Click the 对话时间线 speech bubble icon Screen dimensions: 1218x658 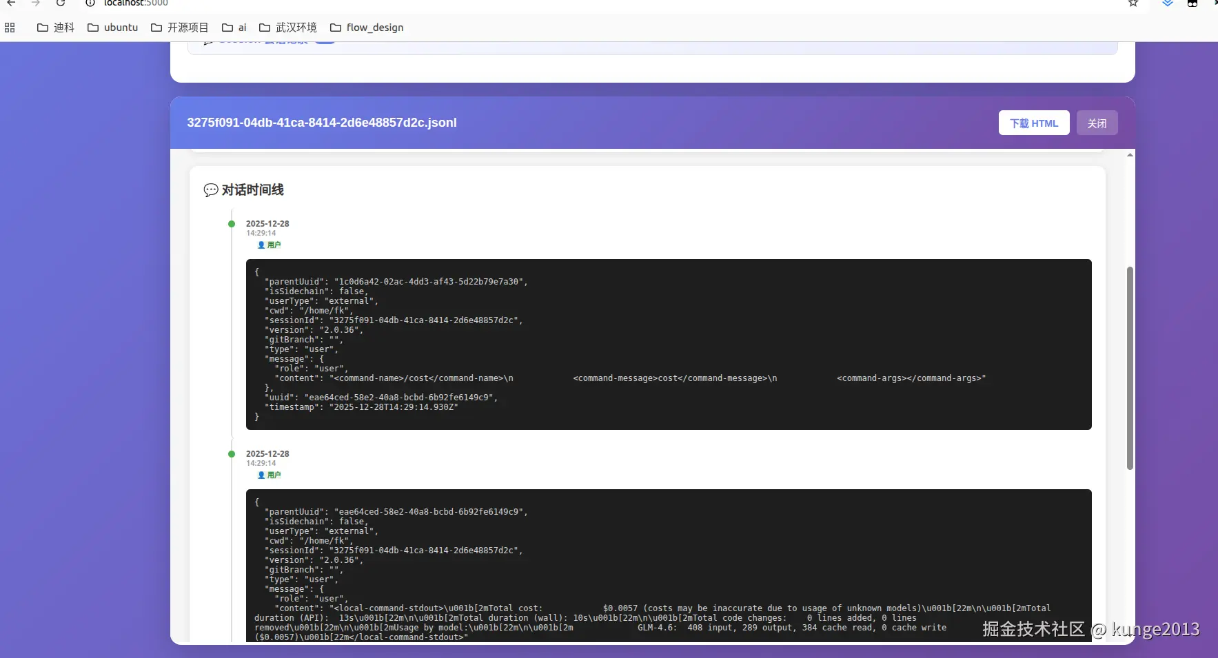pos(211,190)
